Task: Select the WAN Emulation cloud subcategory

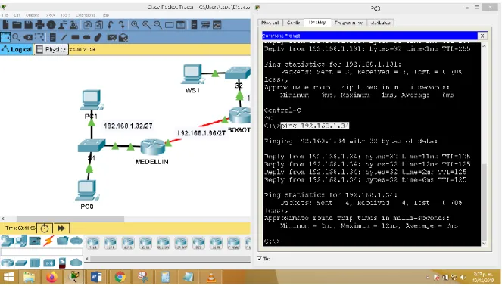Action: click(x=76, y=263)
